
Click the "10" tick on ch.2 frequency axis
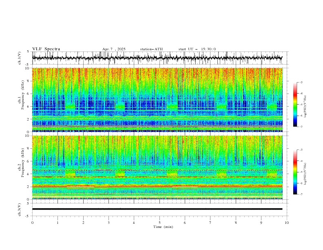tap(27, 136)
